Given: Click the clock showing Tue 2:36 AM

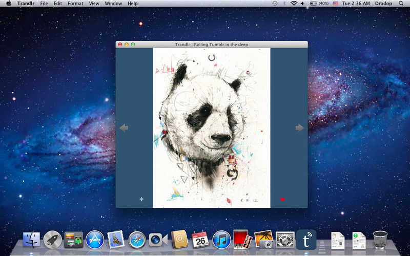Looking at the screenshot, I should (356, 4).
